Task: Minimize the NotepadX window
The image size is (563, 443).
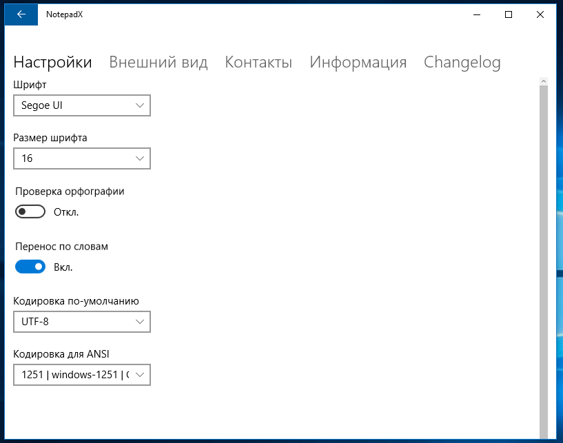Action: click(x=477, y=14)
